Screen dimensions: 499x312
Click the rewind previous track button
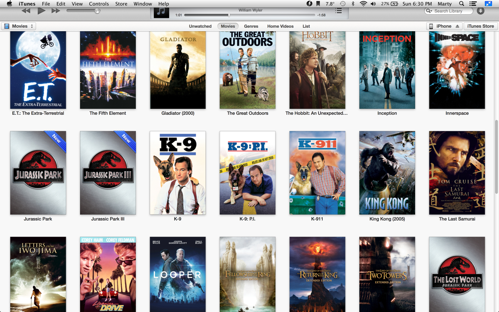click(26, 11)
